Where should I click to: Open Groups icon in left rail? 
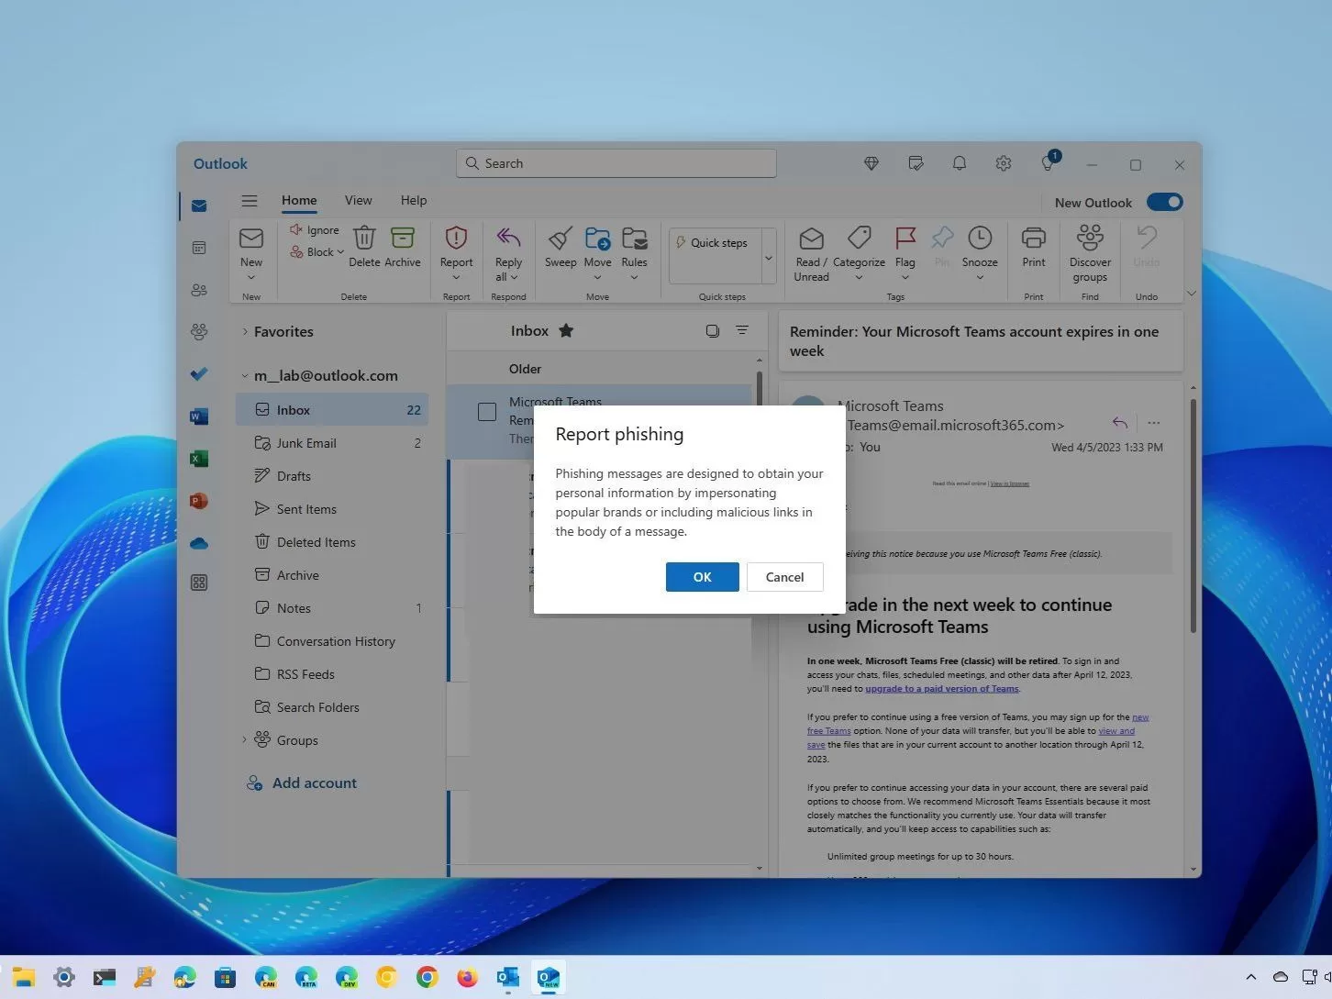(x=199, y=331)
